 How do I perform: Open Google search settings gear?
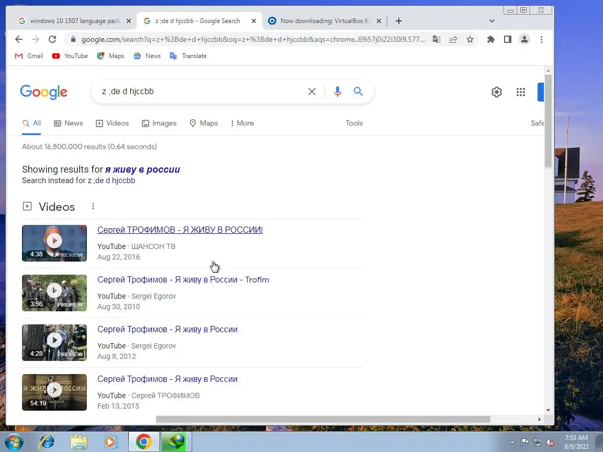coord(496,92)
